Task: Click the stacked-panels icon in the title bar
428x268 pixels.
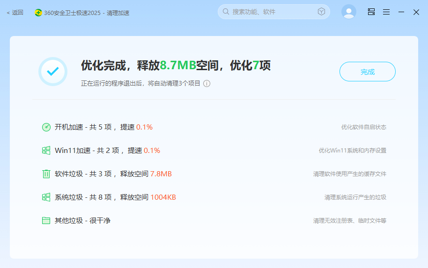Action: click(371, 12)
